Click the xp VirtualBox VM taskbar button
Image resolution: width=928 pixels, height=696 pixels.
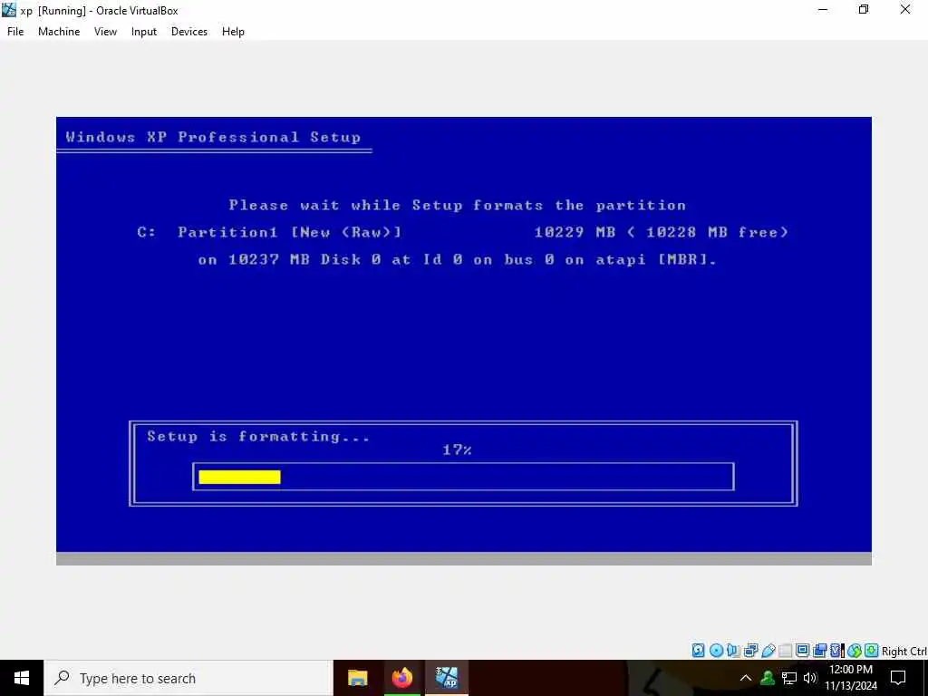447,678
